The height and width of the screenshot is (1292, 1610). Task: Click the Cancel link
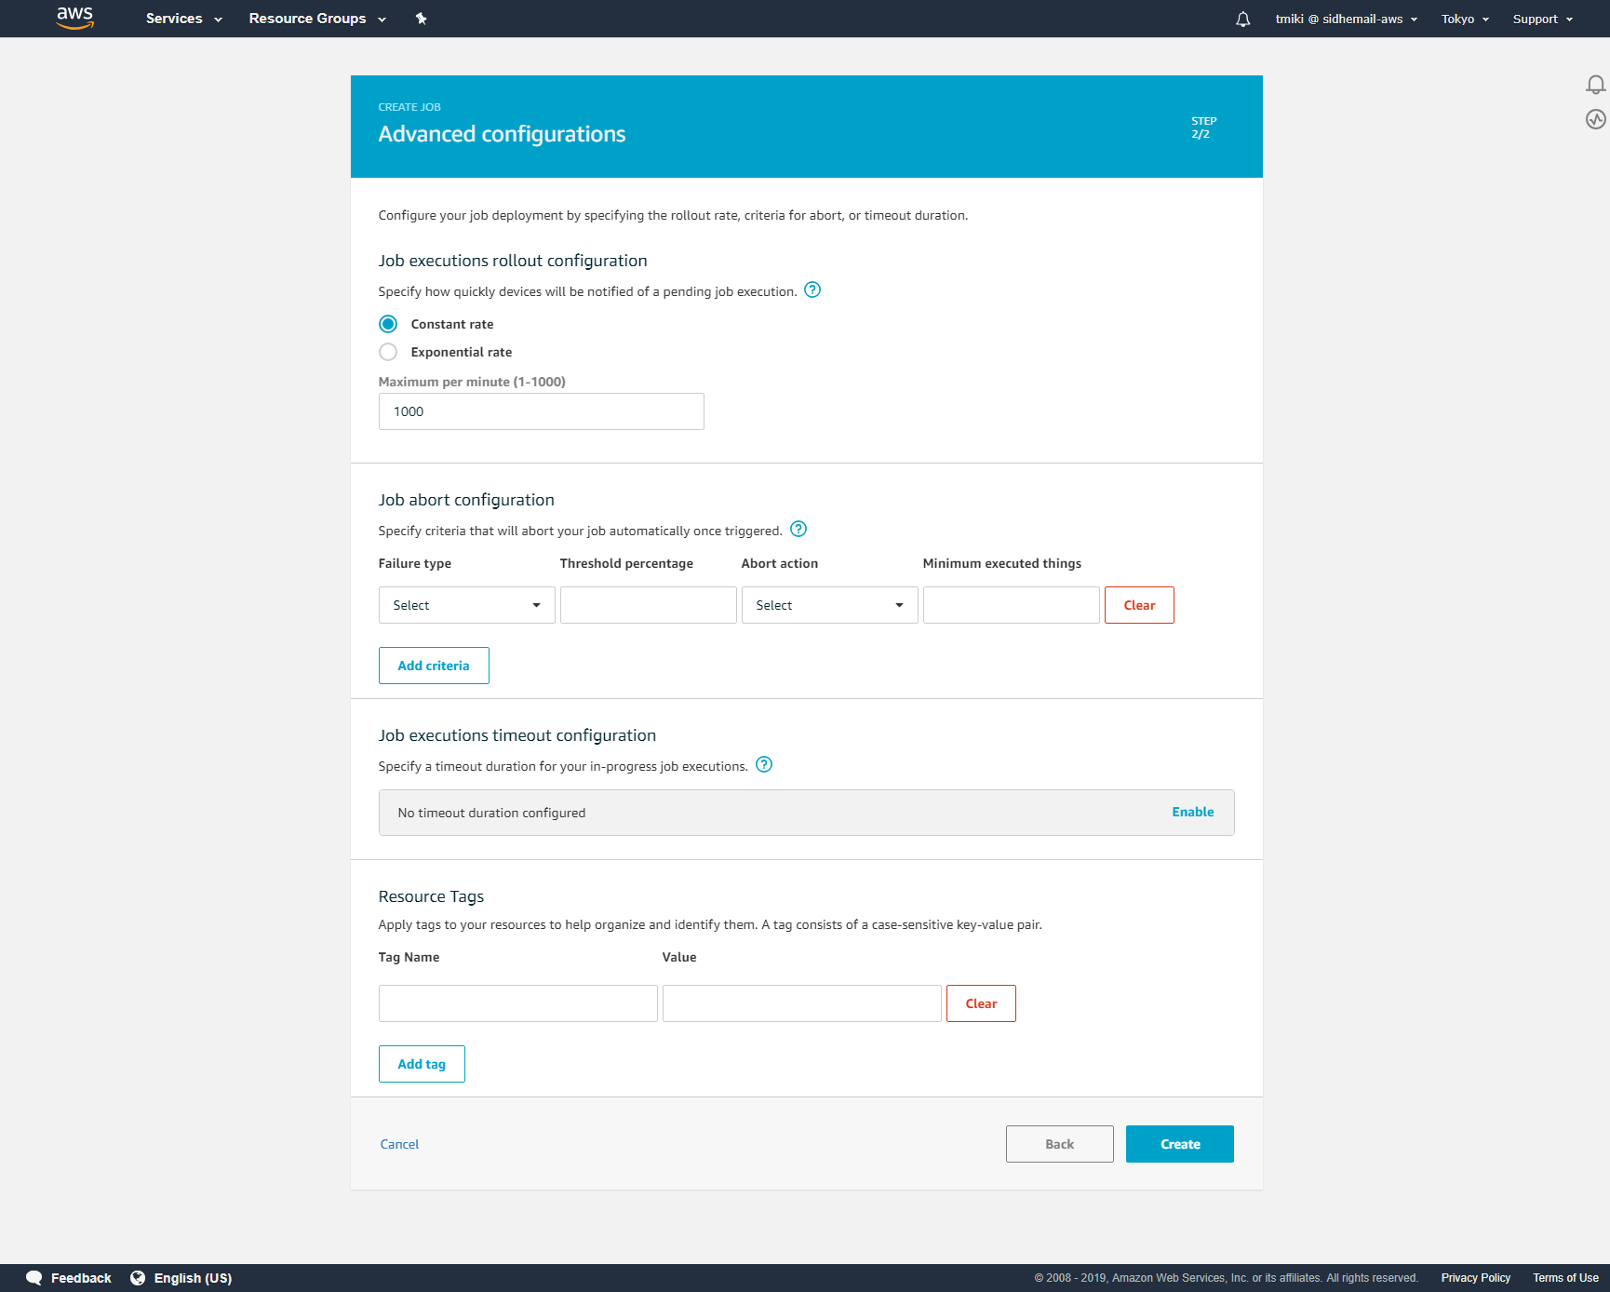coord(399,1144)
